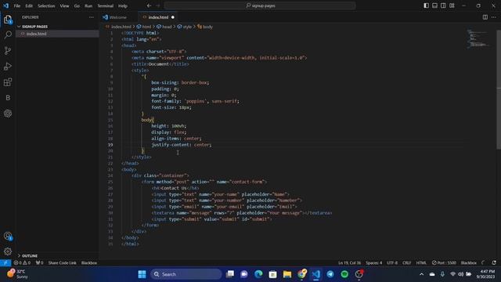Change indentation via Spaces: 4
Screen dimensions: 501x282
(374, 263)
